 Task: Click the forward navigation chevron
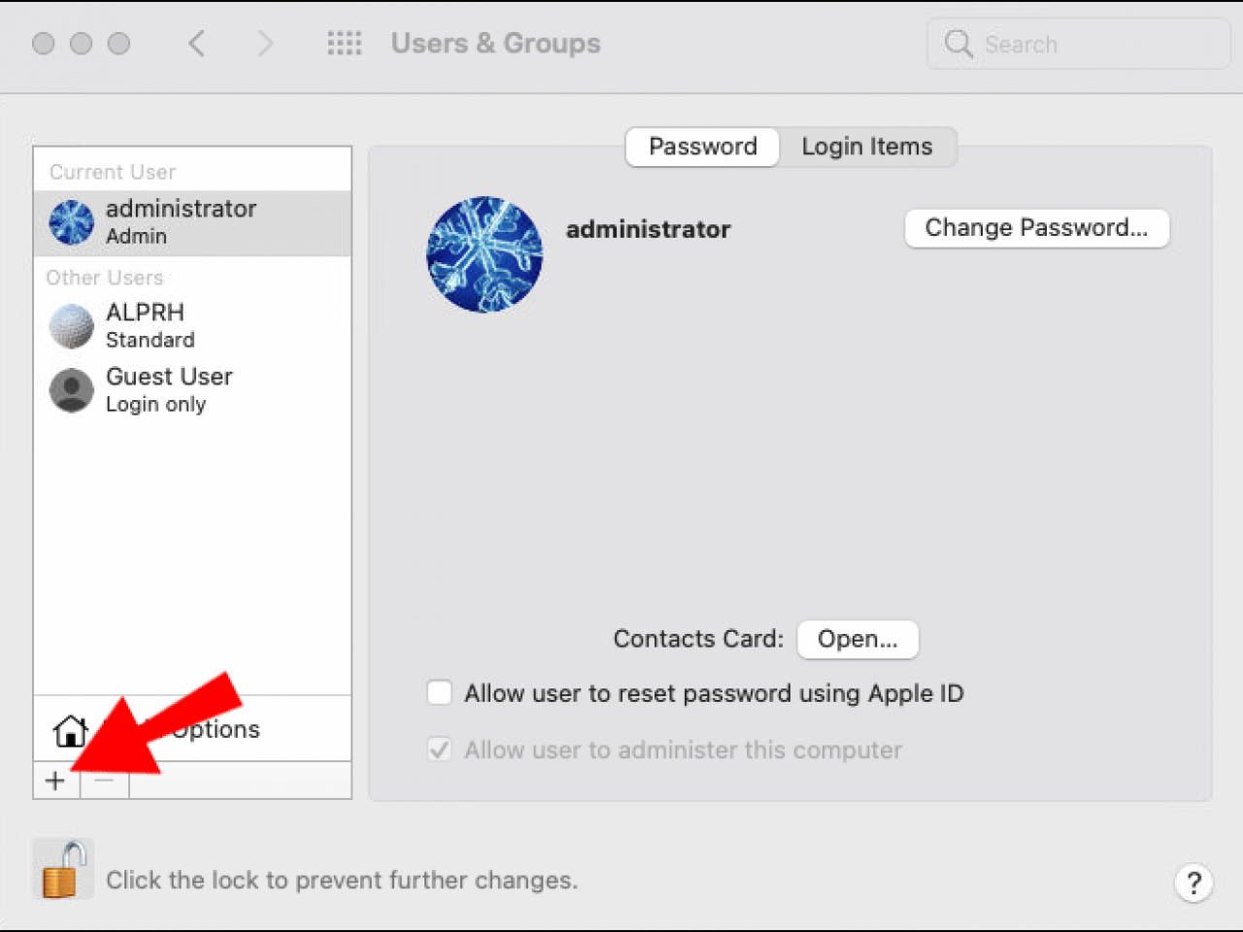tap(265, 44)
